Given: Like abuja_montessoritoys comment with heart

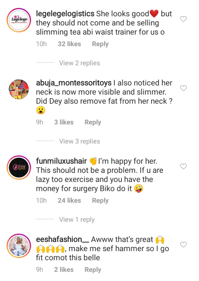Looking at the screenshot, I should [x=183, y=88].
